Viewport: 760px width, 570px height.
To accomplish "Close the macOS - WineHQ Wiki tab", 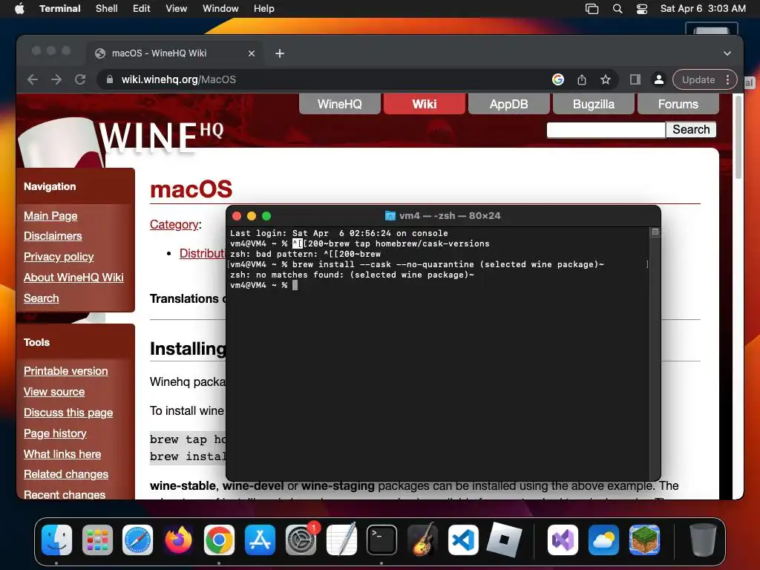I will tap(252, 53).
